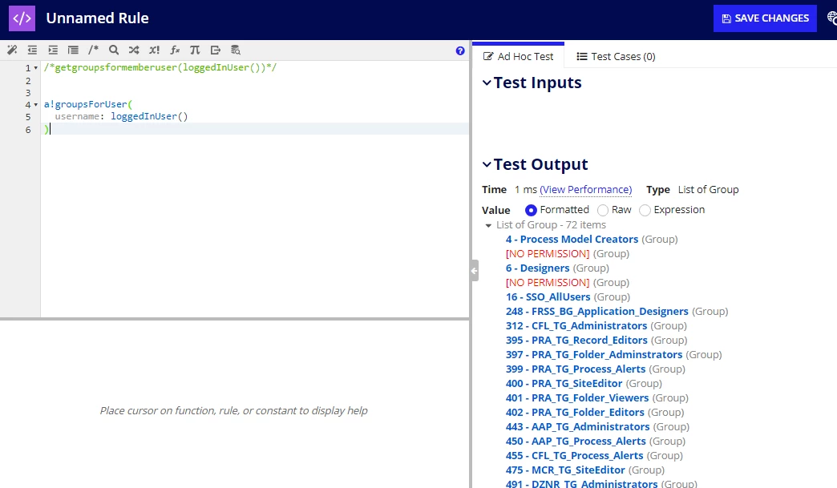Open 248 - FRSS_BG_Application_Designers group
Image resolution: width=837 pixels, height=488 pixels.
click(x=596, y=311)
